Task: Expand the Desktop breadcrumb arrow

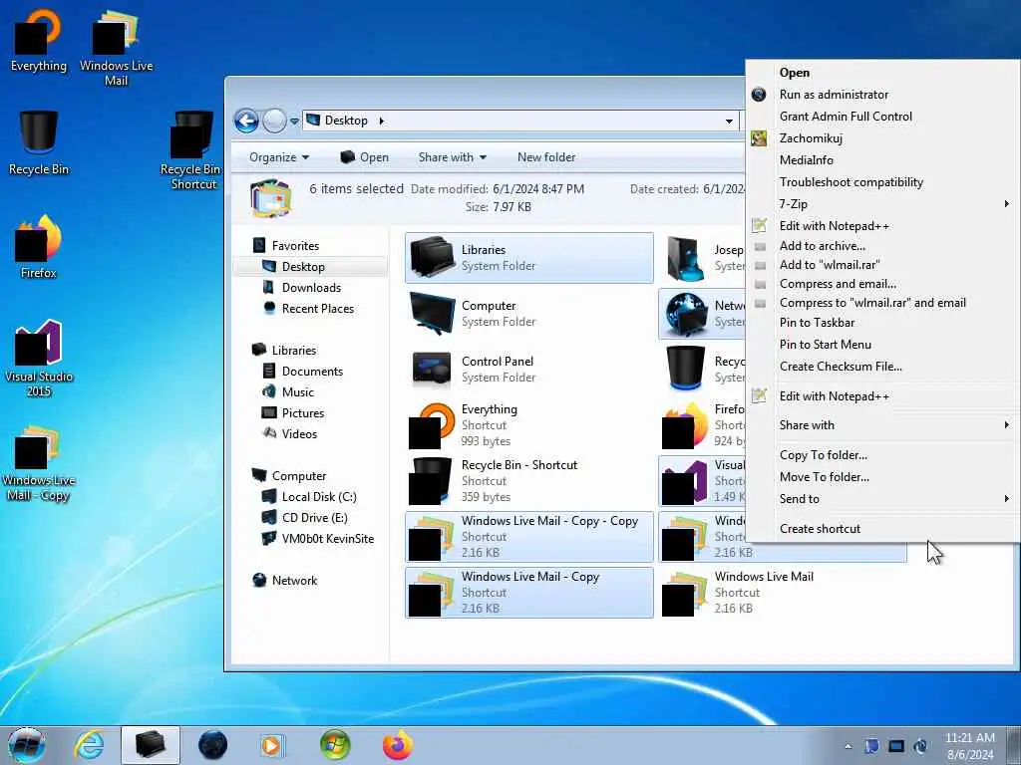Action: pos(382,121)
